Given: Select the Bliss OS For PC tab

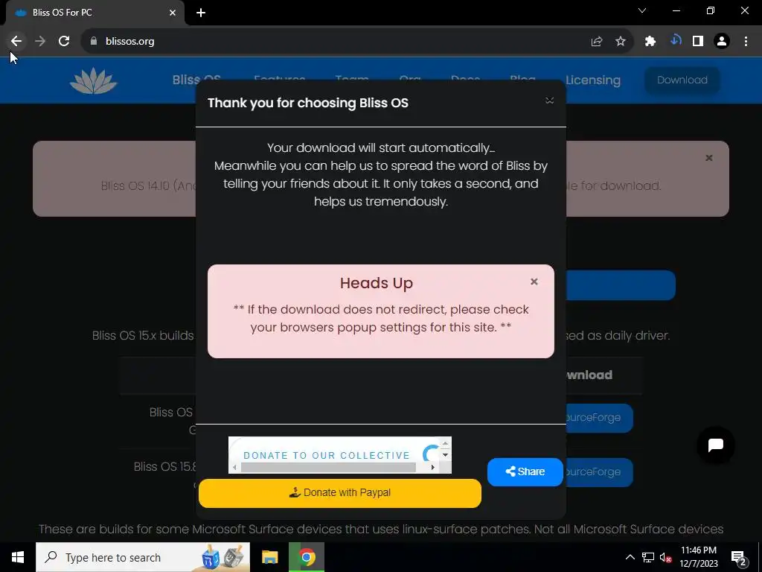Looking at the screenshot, I should (95, 13).
